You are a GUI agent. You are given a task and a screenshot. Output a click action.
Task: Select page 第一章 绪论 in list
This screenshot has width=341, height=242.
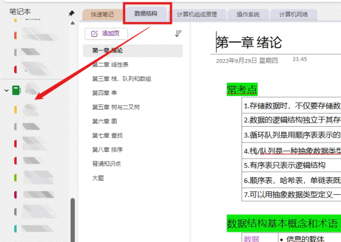tap(133, 51)
